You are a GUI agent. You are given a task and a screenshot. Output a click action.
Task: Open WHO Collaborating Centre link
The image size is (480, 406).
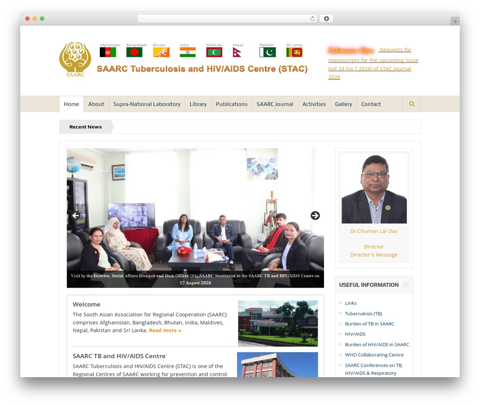coord(374,355)
